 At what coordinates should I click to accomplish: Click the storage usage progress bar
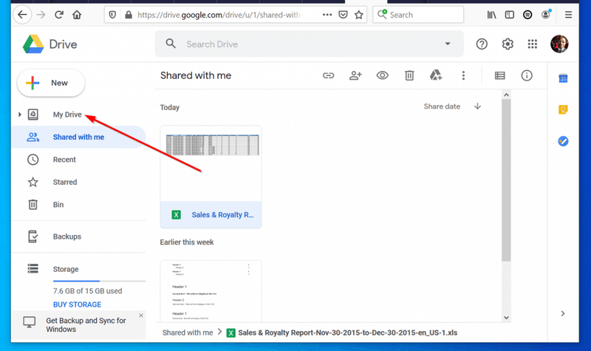(x=99, y=281)
